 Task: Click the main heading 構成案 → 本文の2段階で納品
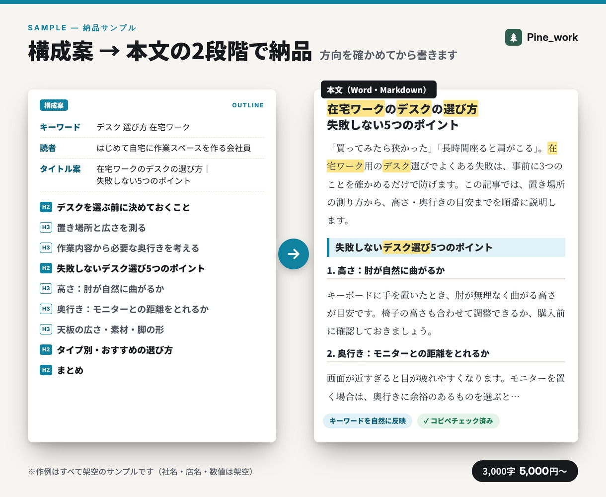(x=170, y=52)
